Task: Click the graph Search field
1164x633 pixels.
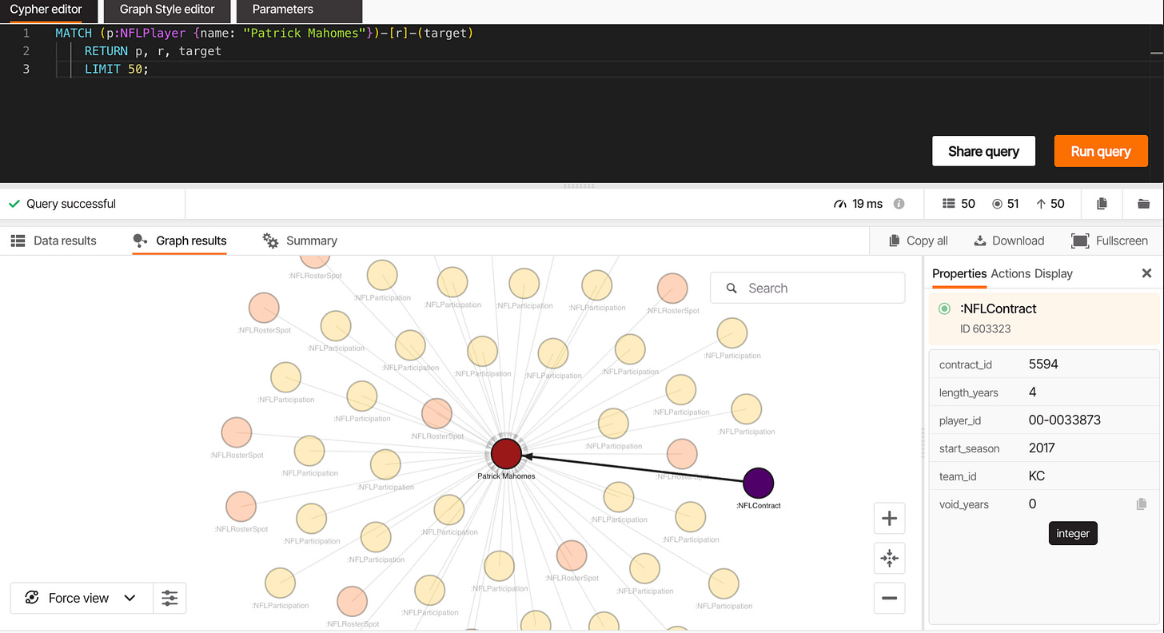Action: coord(807,288)
